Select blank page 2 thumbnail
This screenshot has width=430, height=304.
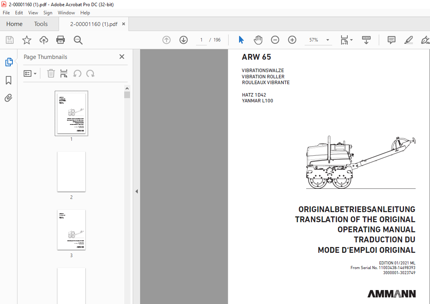coord(71,172)
